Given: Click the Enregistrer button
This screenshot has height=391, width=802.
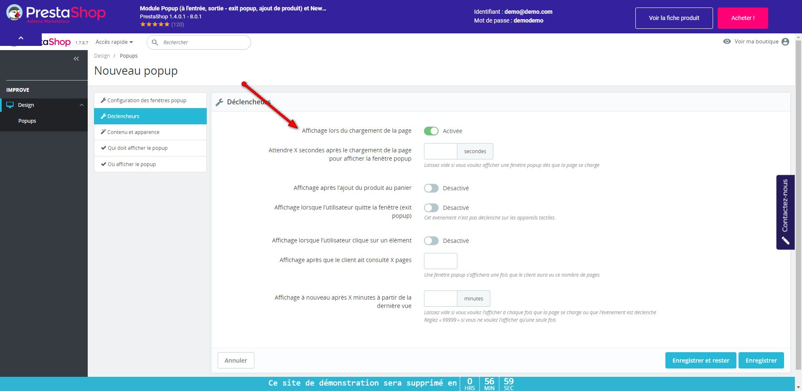Looking at the screenshot, I should coord(761,361).
